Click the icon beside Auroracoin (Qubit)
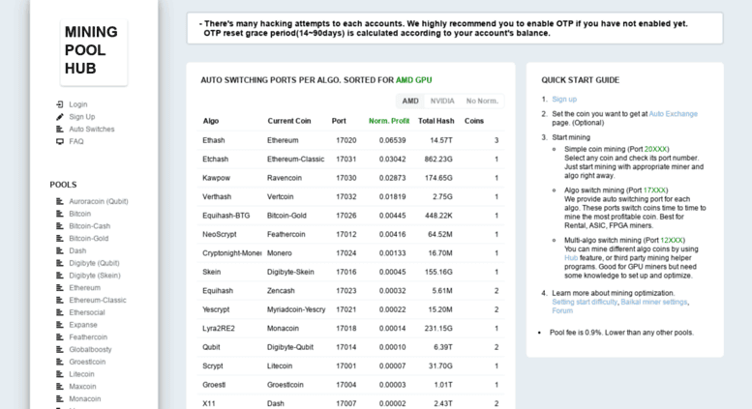The width and height of the screenshot is (752, 409). point(59,202)
